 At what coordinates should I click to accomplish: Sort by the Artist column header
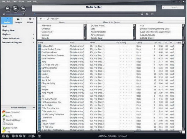coord(79,43)
